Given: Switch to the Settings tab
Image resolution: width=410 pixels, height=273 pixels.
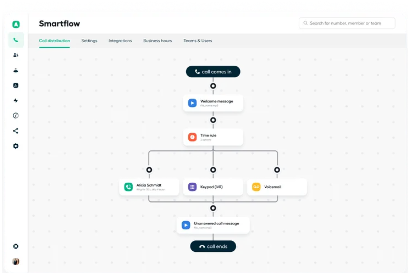Looking at the screenshot, I should point(89,41).
